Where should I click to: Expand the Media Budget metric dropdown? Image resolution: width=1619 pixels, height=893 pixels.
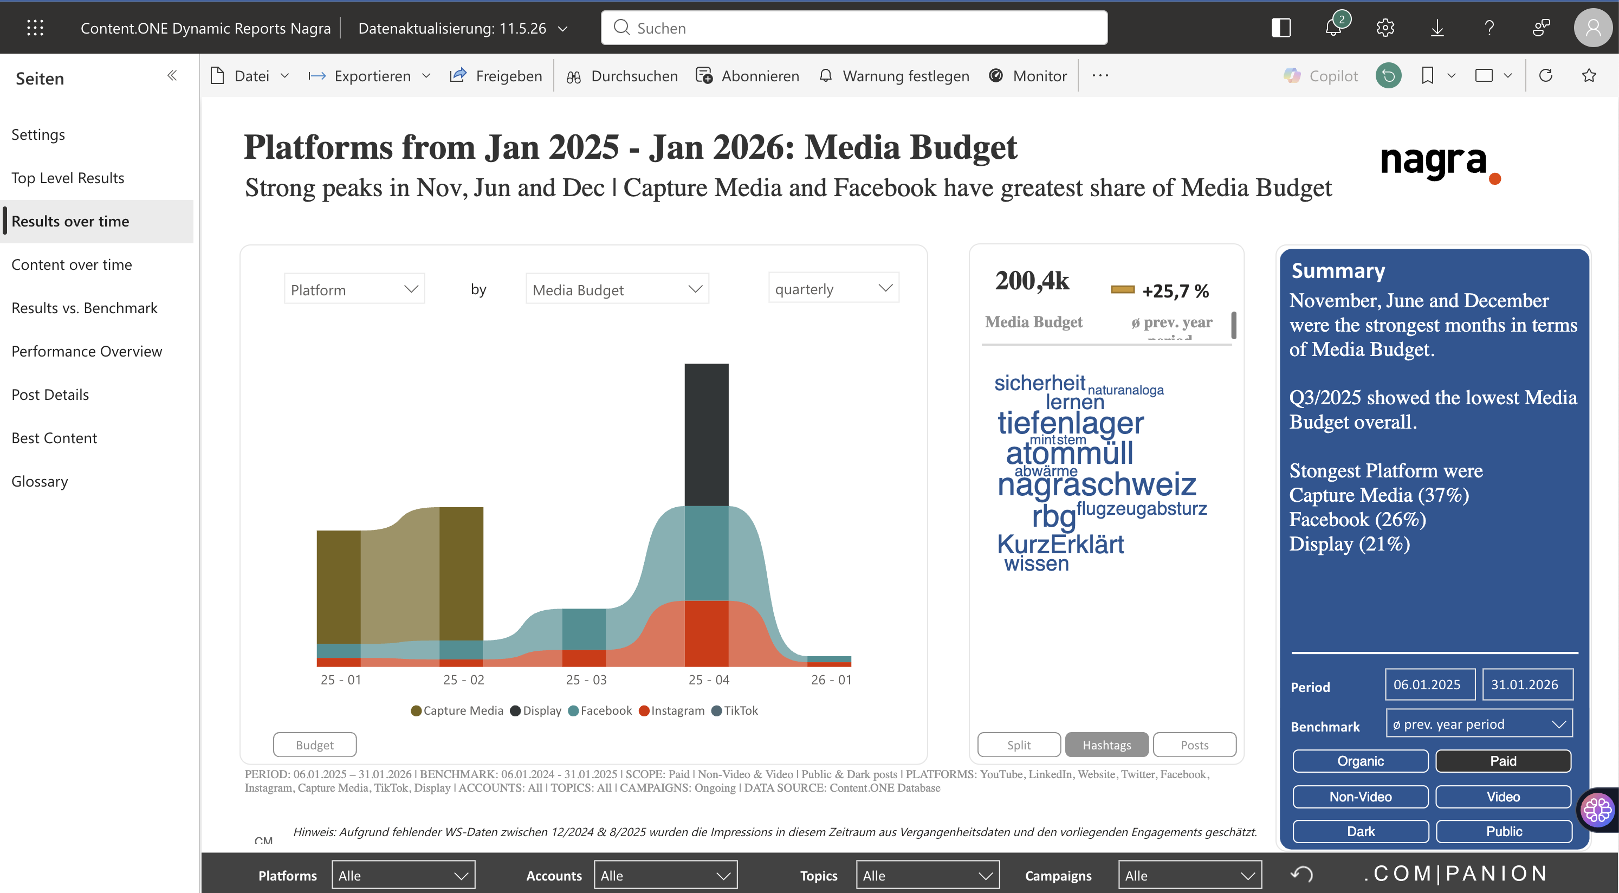pos(617,289)
